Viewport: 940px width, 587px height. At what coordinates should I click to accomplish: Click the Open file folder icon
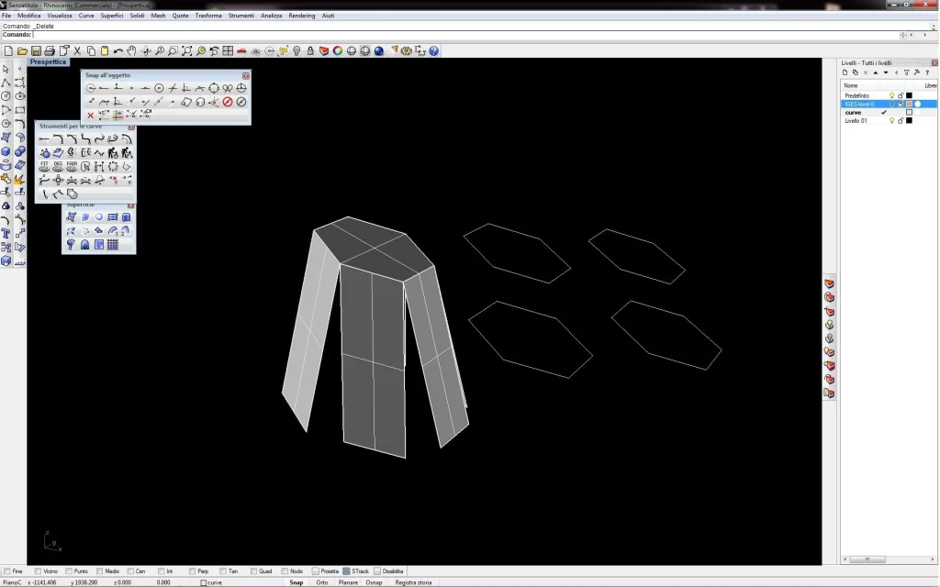[22, 51]
